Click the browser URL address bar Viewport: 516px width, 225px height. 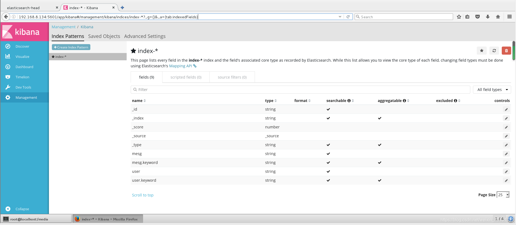[x=177, y=17]
